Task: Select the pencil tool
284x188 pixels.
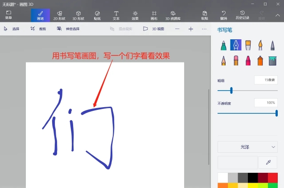Action: click(x=223, y=60)
